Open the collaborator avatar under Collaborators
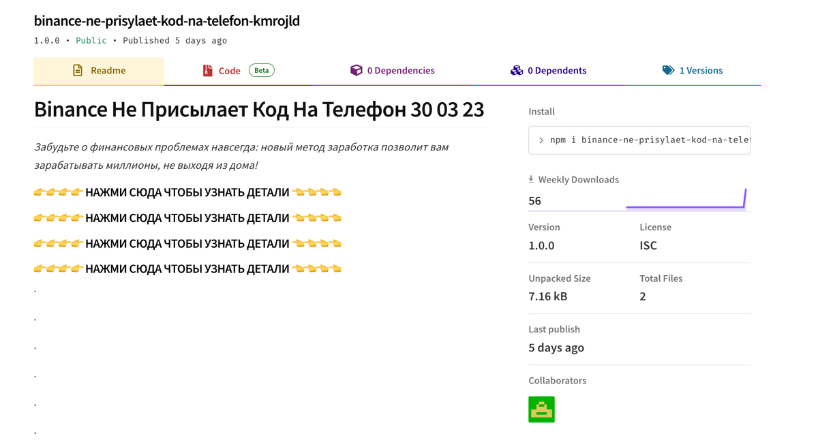 (541, 409)
